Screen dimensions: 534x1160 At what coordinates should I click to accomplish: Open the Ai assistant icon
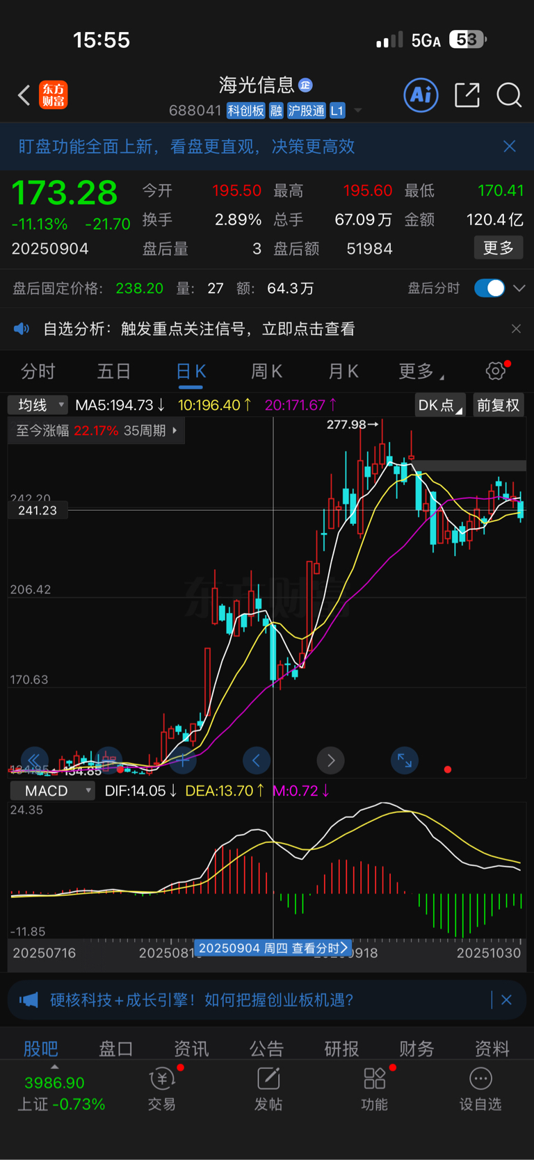421,95
